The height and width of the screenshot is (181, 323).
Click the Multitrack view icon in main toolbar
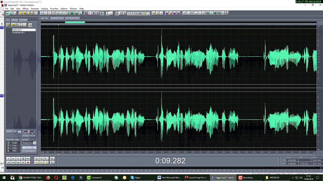click(x=11, y=13)
